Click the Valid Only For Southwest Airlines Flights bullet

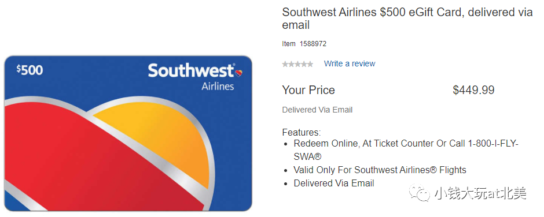(x=380, y=170)
